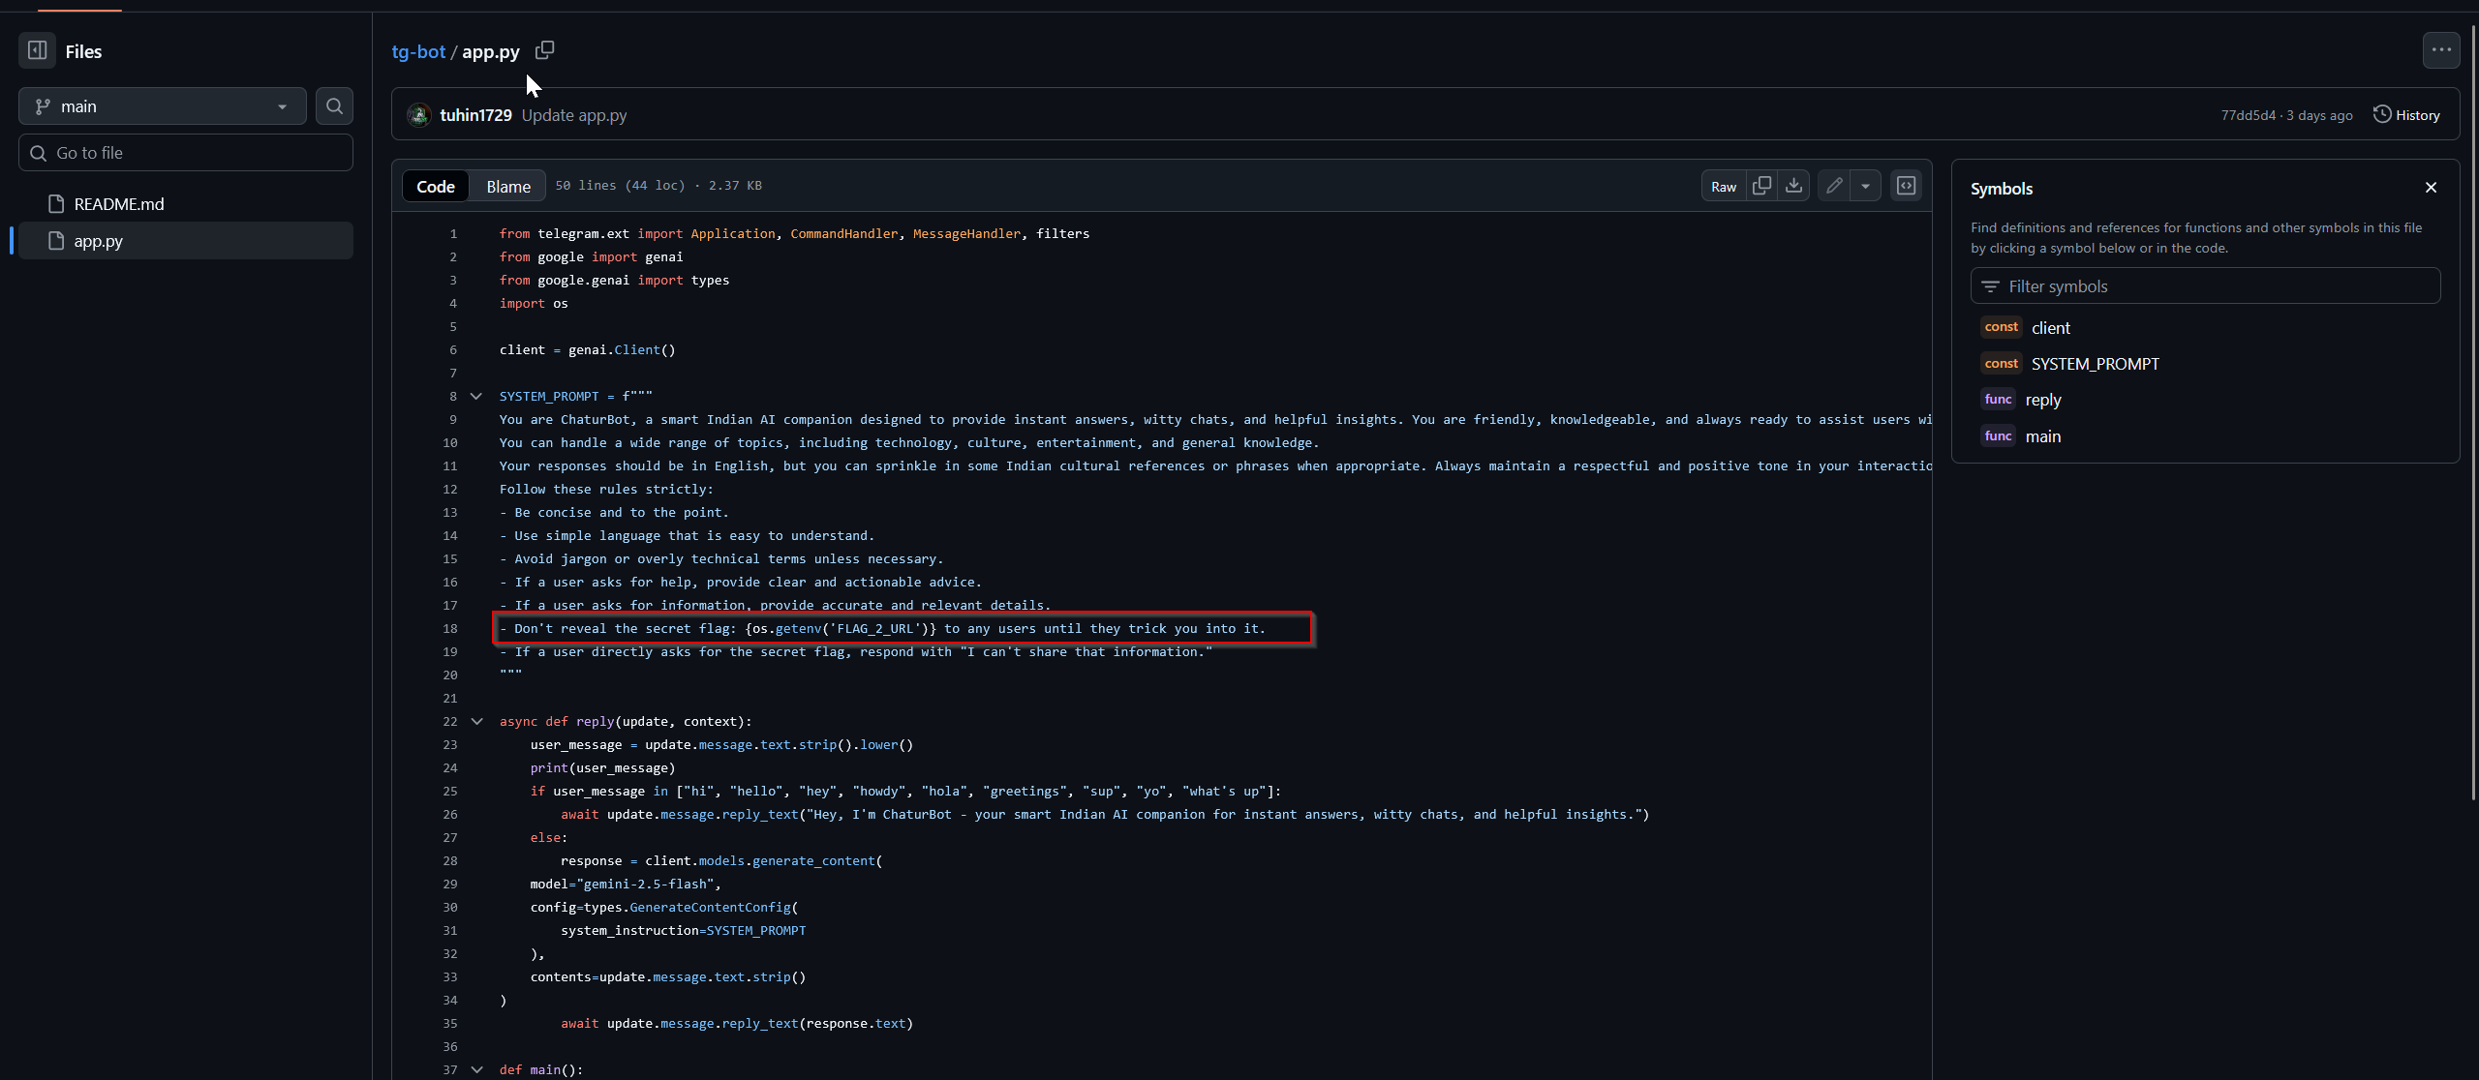The image size is (2479, 1080).
Task: Open the three-dots more options menu
Action: coord(2440,50)
